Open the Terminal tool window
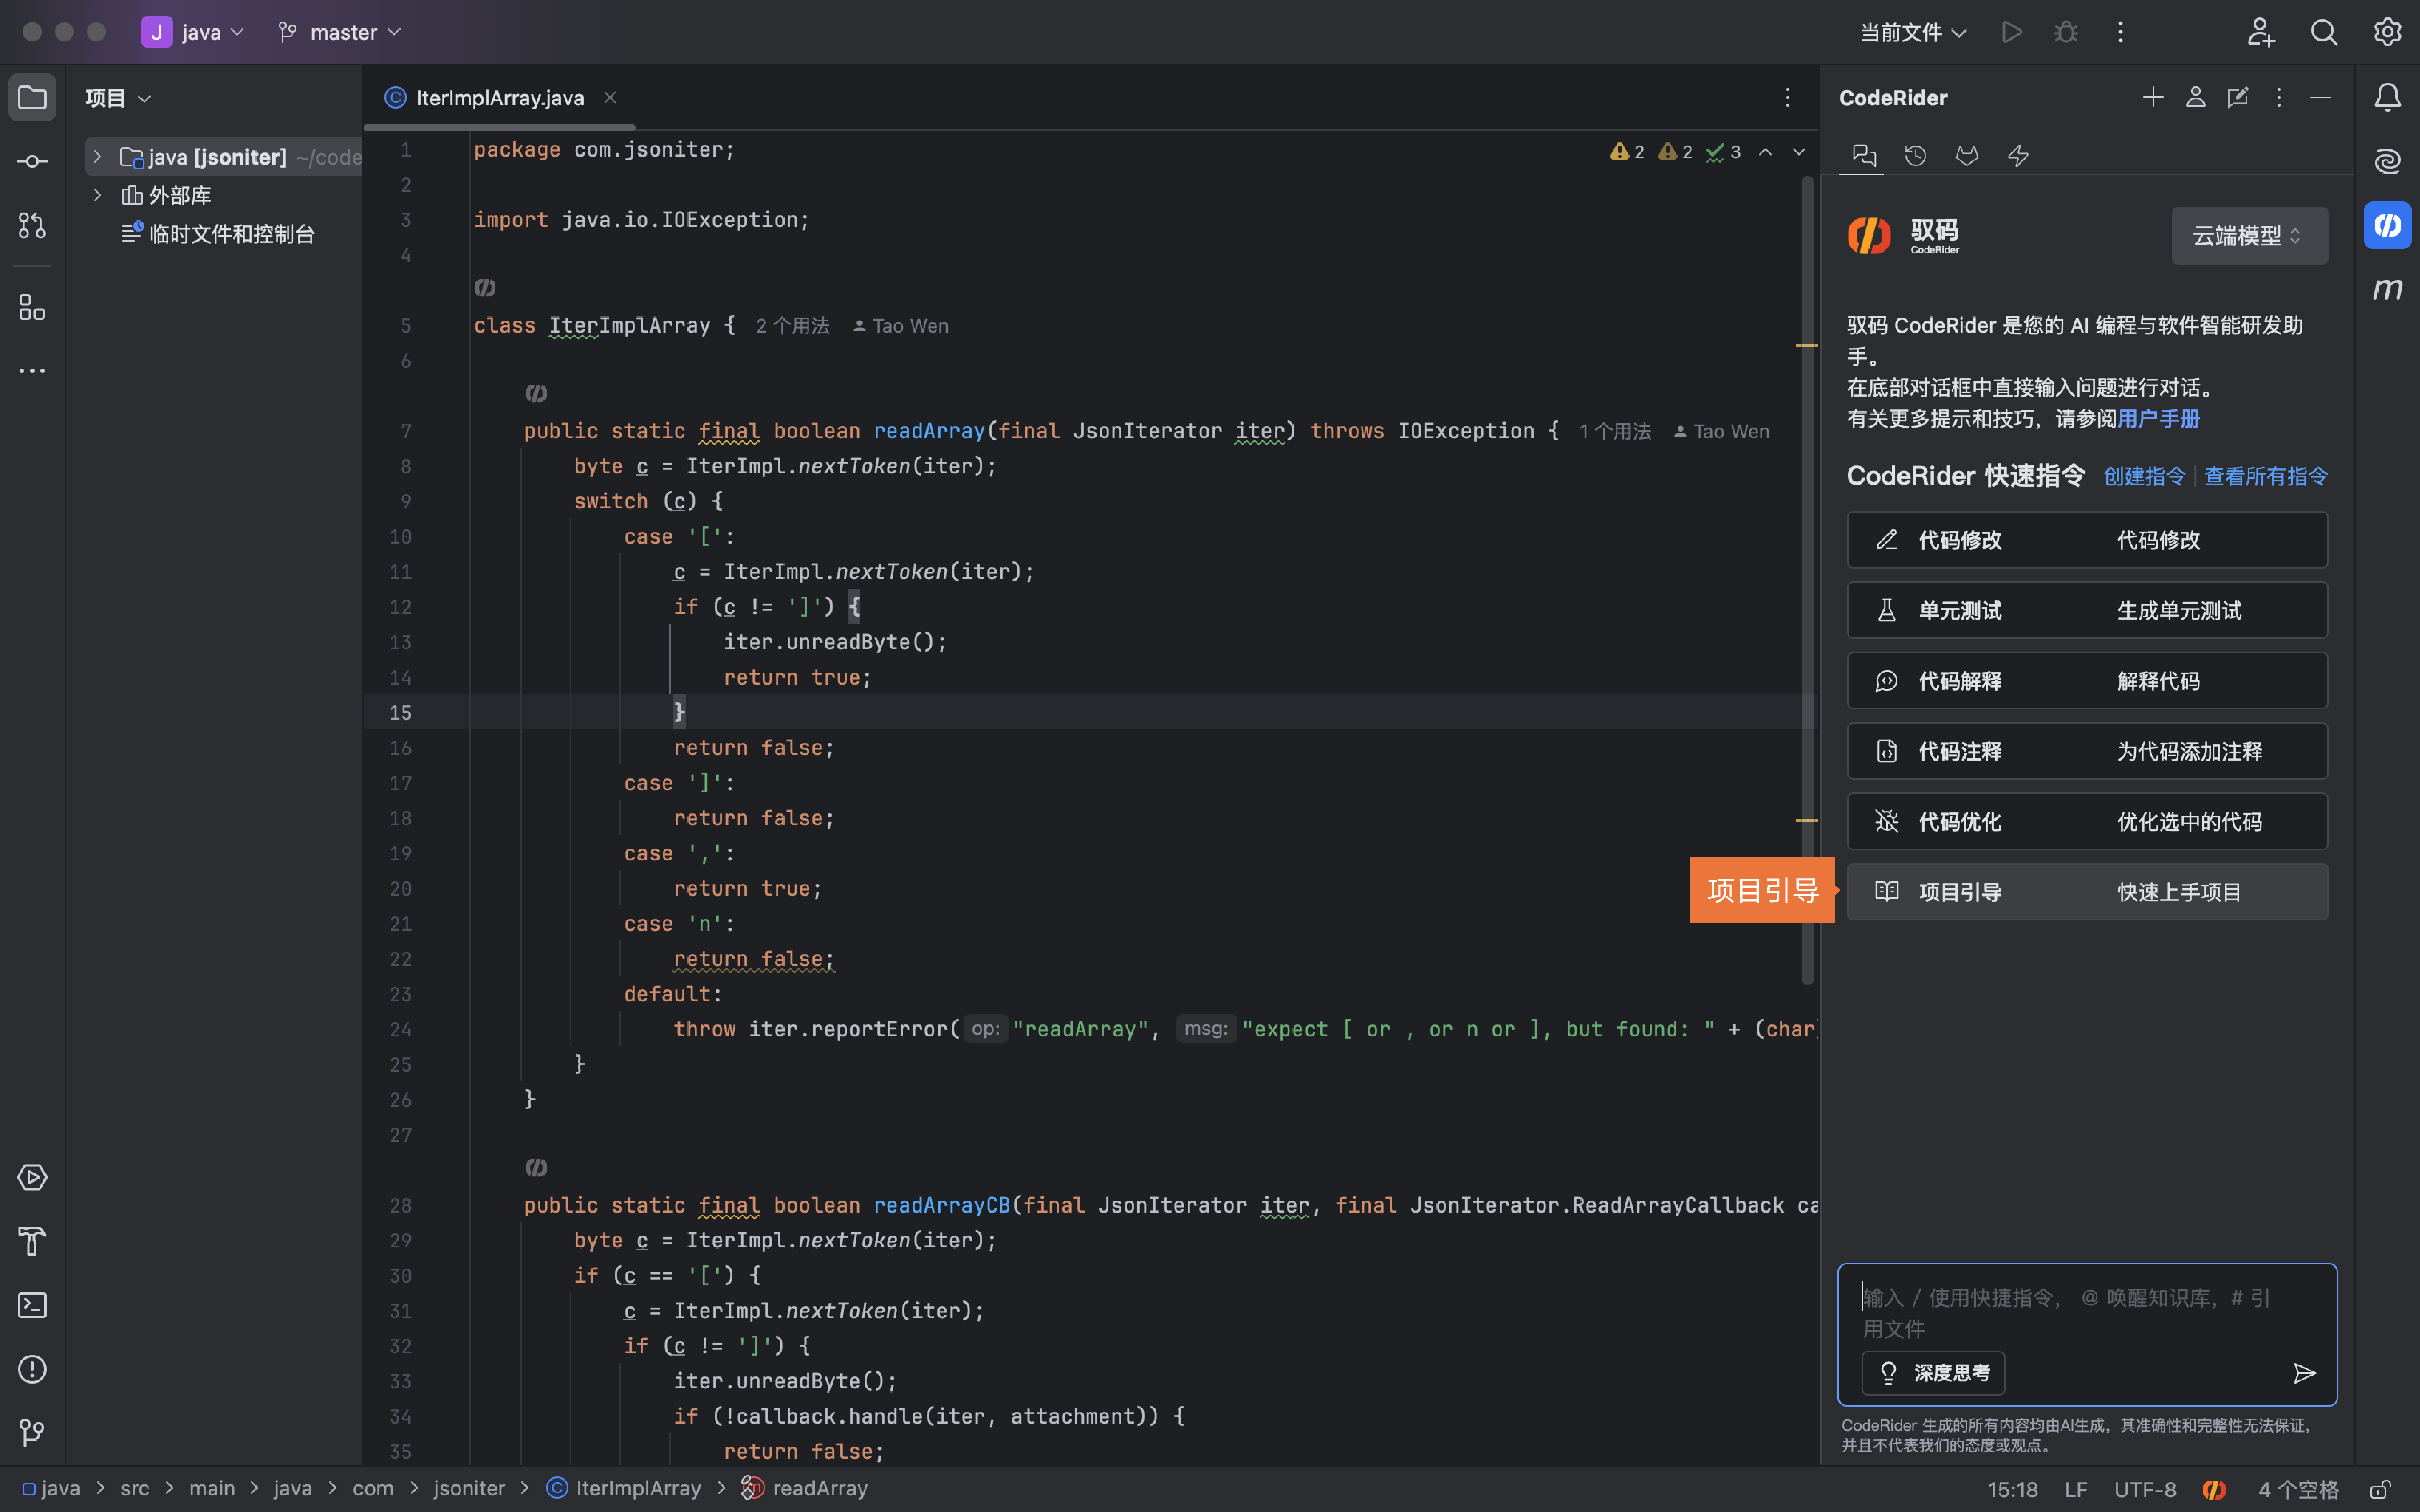This screenshot has width=2420, height=1512. pyautogui.click(x=32, y=1305)
